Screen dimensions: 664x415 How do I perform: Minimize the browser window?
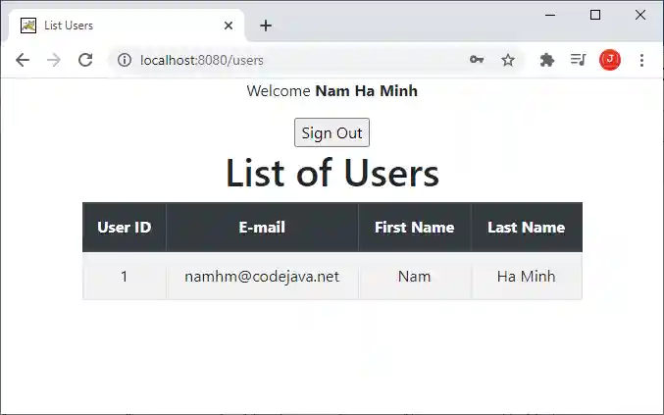(550, 16)
